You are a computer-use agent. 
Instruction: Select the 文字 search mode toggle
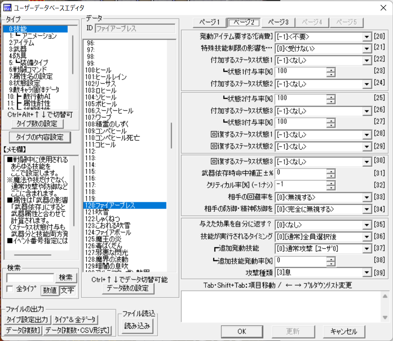tap(67, 290)
